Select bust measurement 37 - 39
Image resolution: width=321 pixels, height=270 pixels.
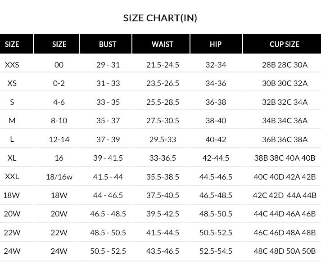click(x=108, y=139)
